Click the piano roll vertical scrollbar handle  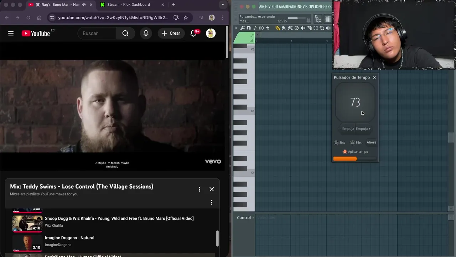click(x=451, y=137)
